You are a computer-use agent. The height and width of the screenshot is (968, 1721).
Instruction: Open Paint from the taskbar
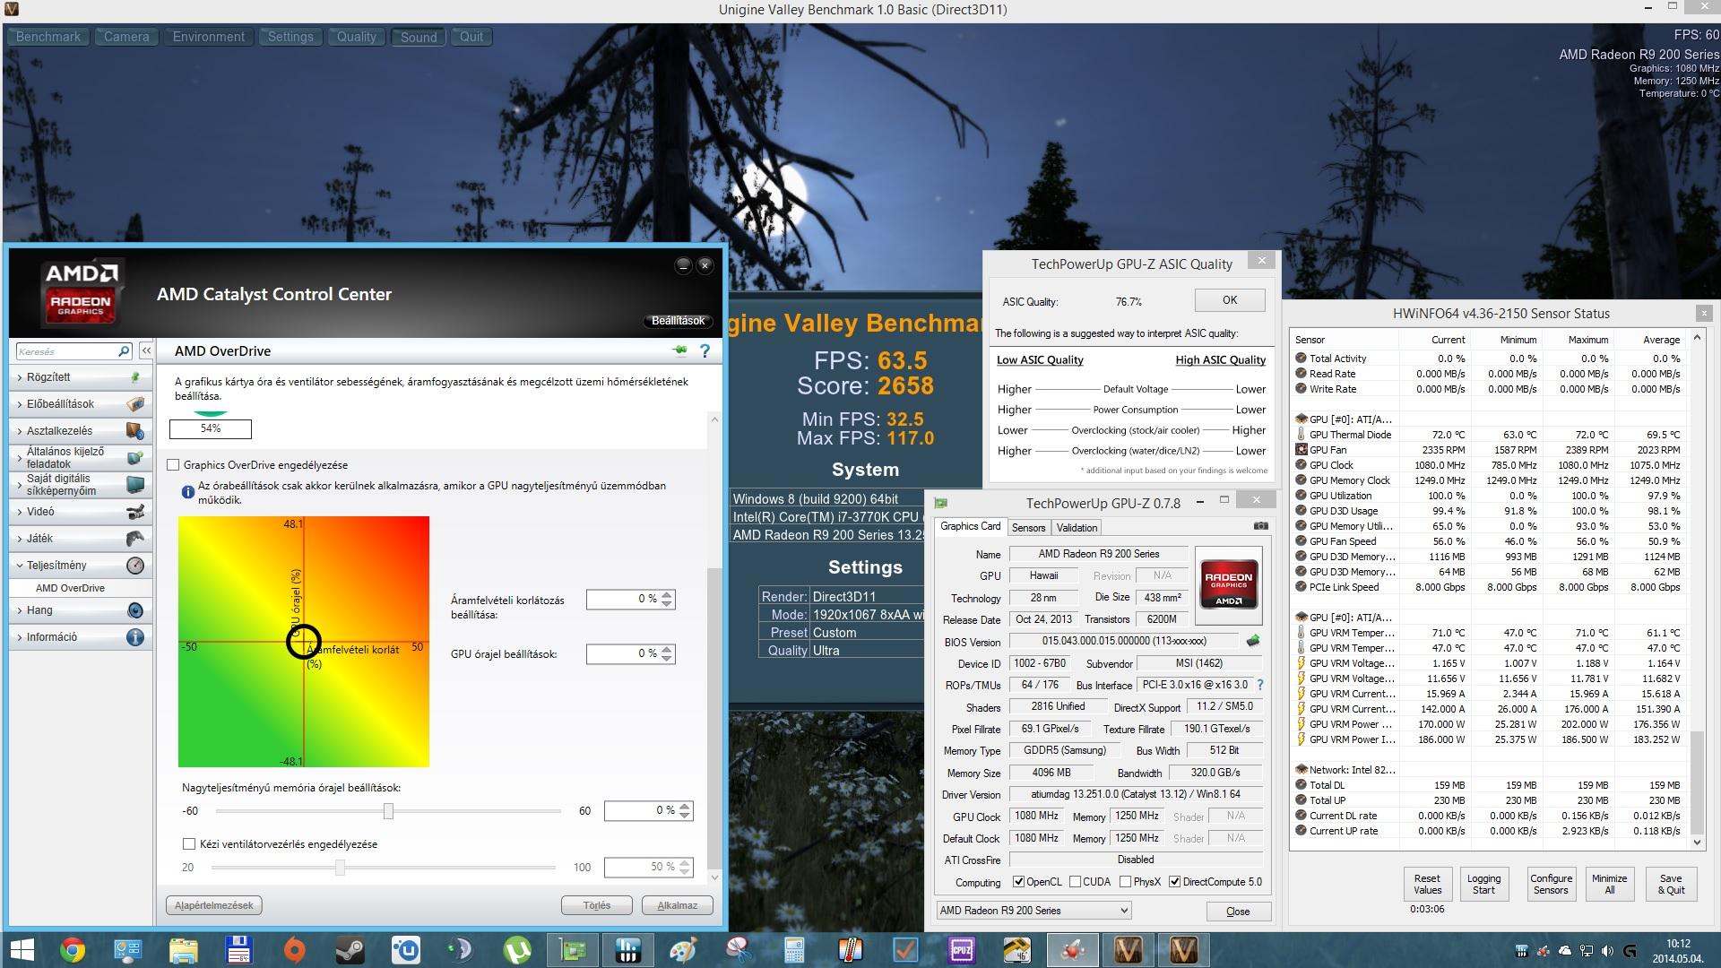[x=683, y=950]
